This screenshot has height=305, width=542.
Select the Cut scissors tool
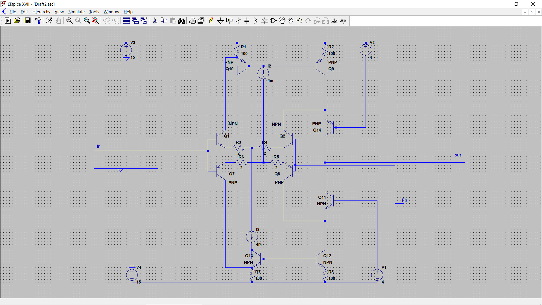(x=155, y=21)
